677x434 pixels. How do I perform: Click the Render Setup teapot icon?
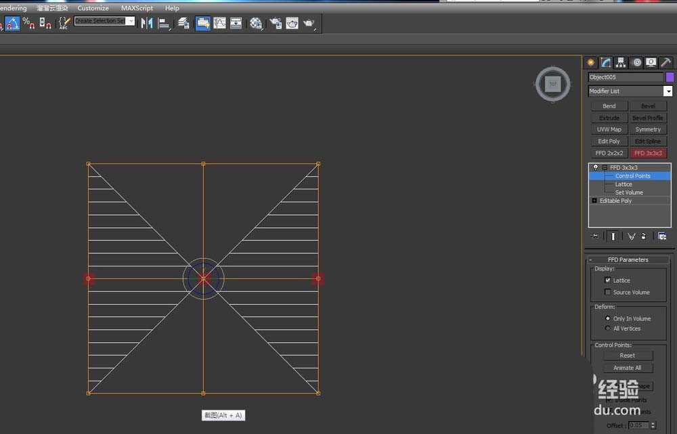tap(276, 23)
